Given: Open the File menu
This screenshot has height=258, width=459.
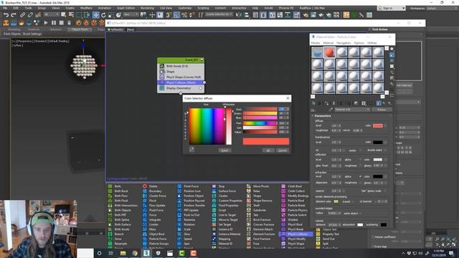Looking at the screenshot, I should tap(5, 8).
